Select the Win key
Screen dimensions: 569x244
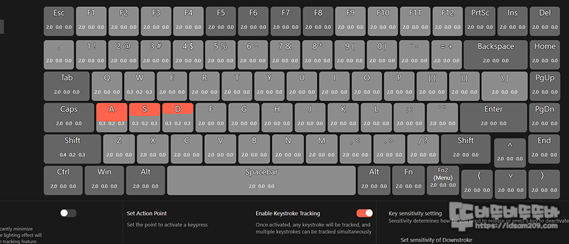(104, 180)
